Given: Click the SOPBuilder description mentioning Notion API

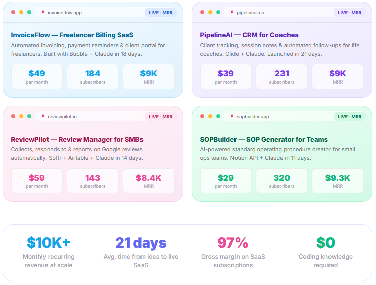Looking at the screenshot, I should pos(277,154).
